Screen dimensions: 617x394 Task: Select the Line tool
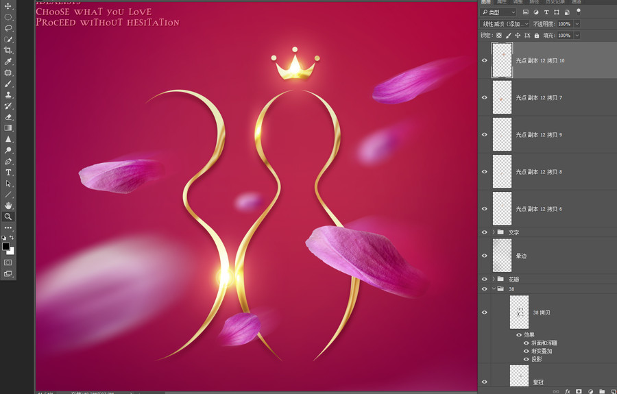pos(8,194)
